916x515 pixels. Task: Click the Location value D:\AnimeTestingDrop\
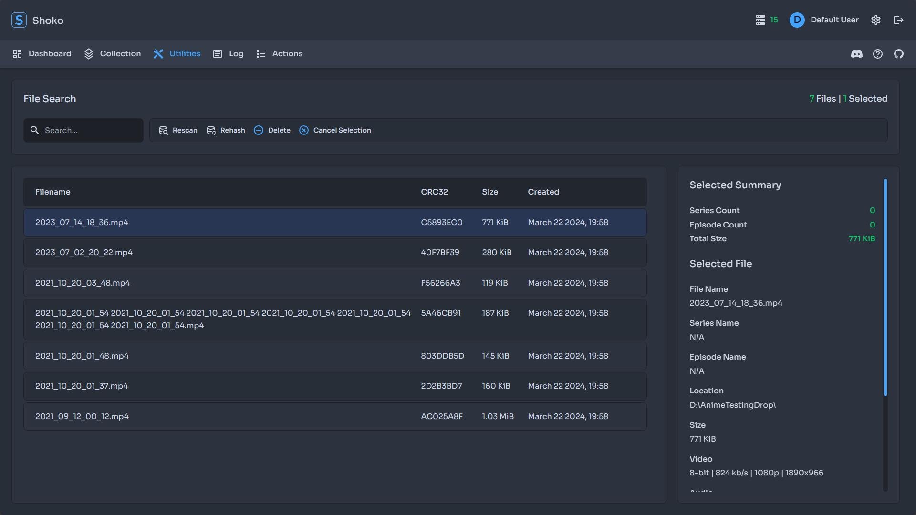click(733, 405)
